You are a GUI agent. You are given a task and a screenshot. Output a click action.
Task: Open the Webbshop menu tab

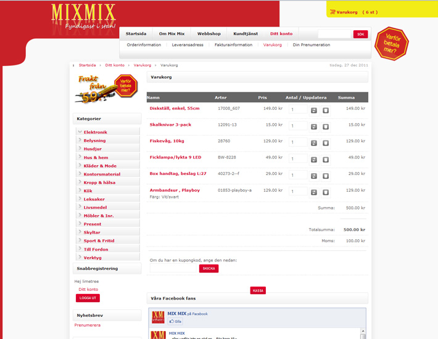(209, 34)
